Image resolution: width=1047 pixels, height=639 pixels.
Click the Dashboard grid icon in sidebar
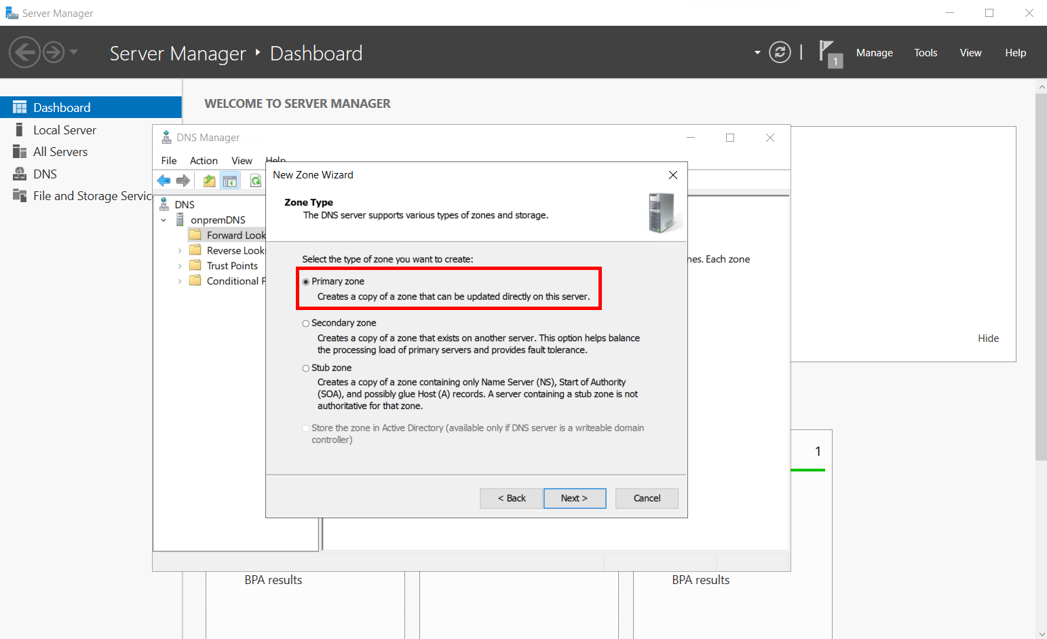[20, 108]
